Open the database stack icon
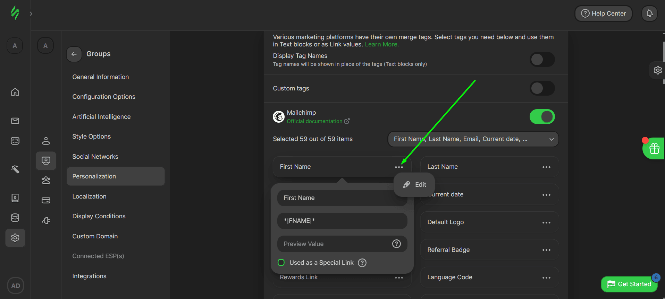Screen dimensions: 665x299 tap(15, 218)
